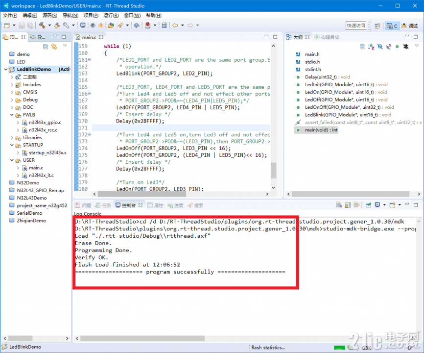Toggle hide inactive elements in outline
Viewport: 424px width, 353px height.
[406, 47]
